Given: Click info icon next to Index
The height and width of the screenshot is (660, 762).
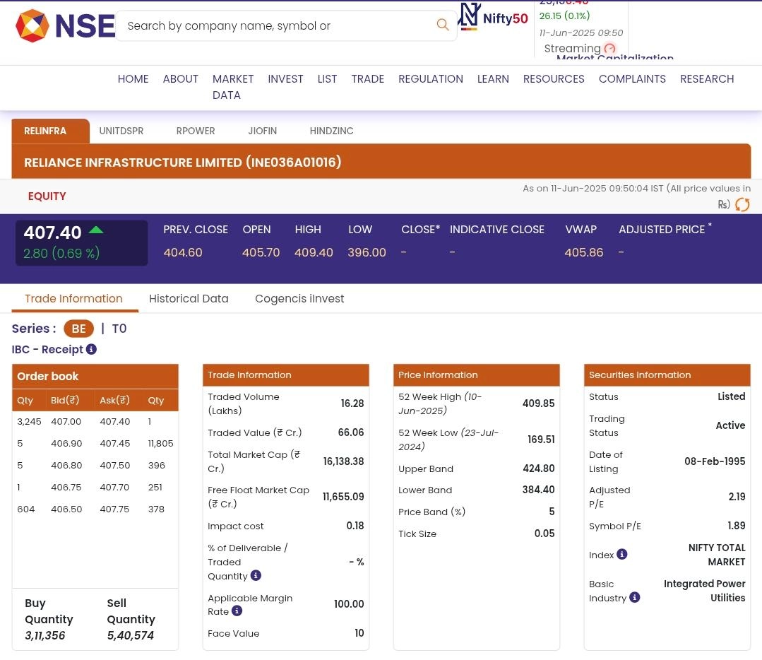Looking at the screenshot, I should 621,555.
